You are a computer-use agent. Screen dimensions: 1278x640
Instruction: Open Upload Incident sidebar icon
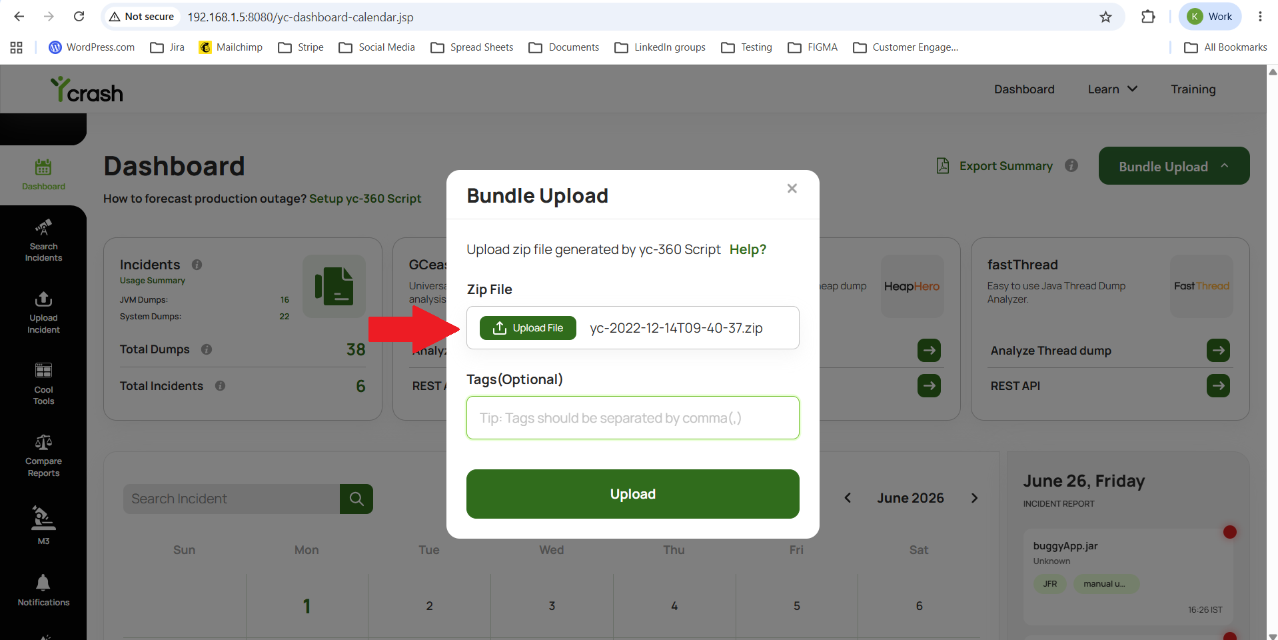(x=43, y=312)
